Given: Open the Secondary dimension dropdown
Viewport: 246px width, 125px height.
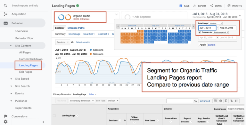Looking at the screenshot, I should (82, 101).
